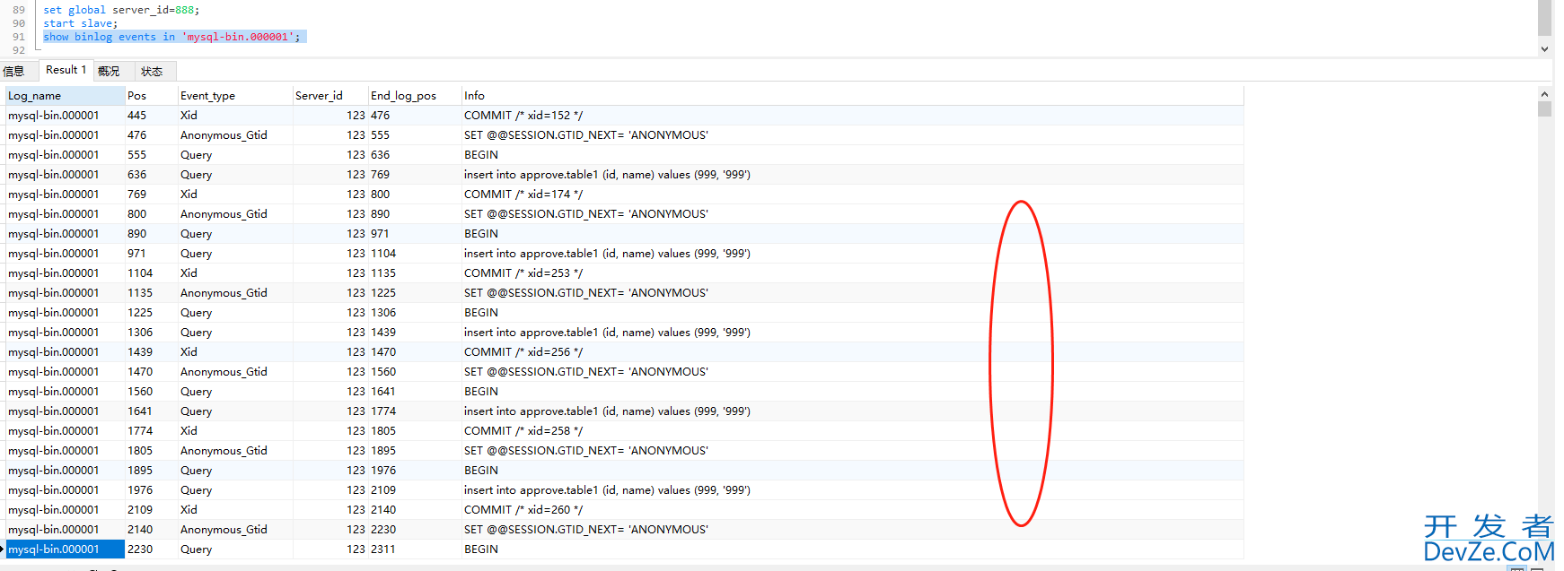Select Info cell 'COMMIT /* xid=152 */'
The image size is (1564, 571).
click(852, 116)
